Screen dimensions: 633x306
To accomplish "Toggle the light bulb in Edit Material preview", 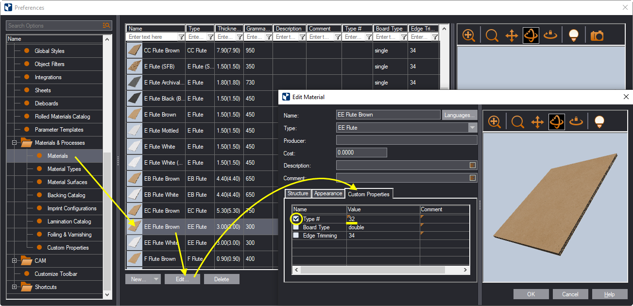I will 599,121.
